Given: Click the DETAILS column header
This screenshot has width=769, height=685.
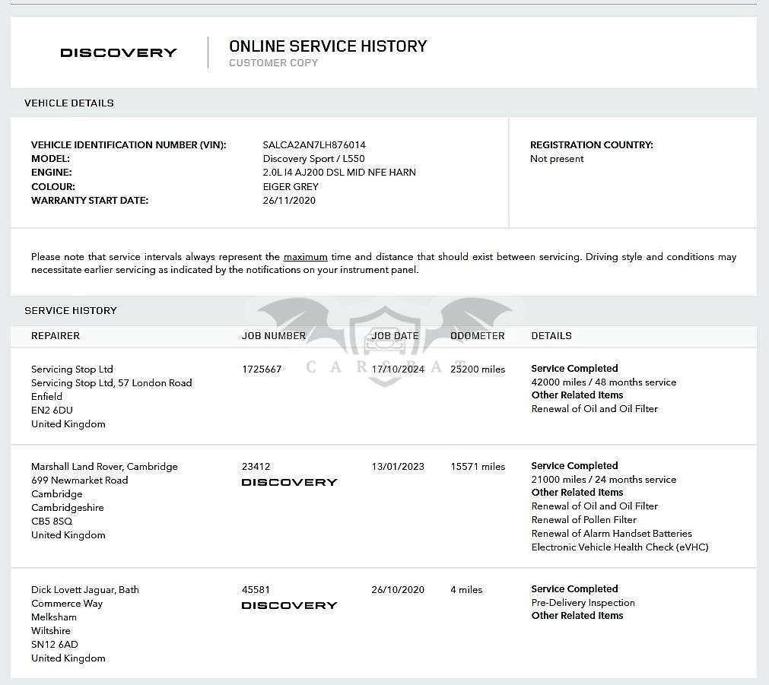Looking at the screenshot, I should pos(551,335).
